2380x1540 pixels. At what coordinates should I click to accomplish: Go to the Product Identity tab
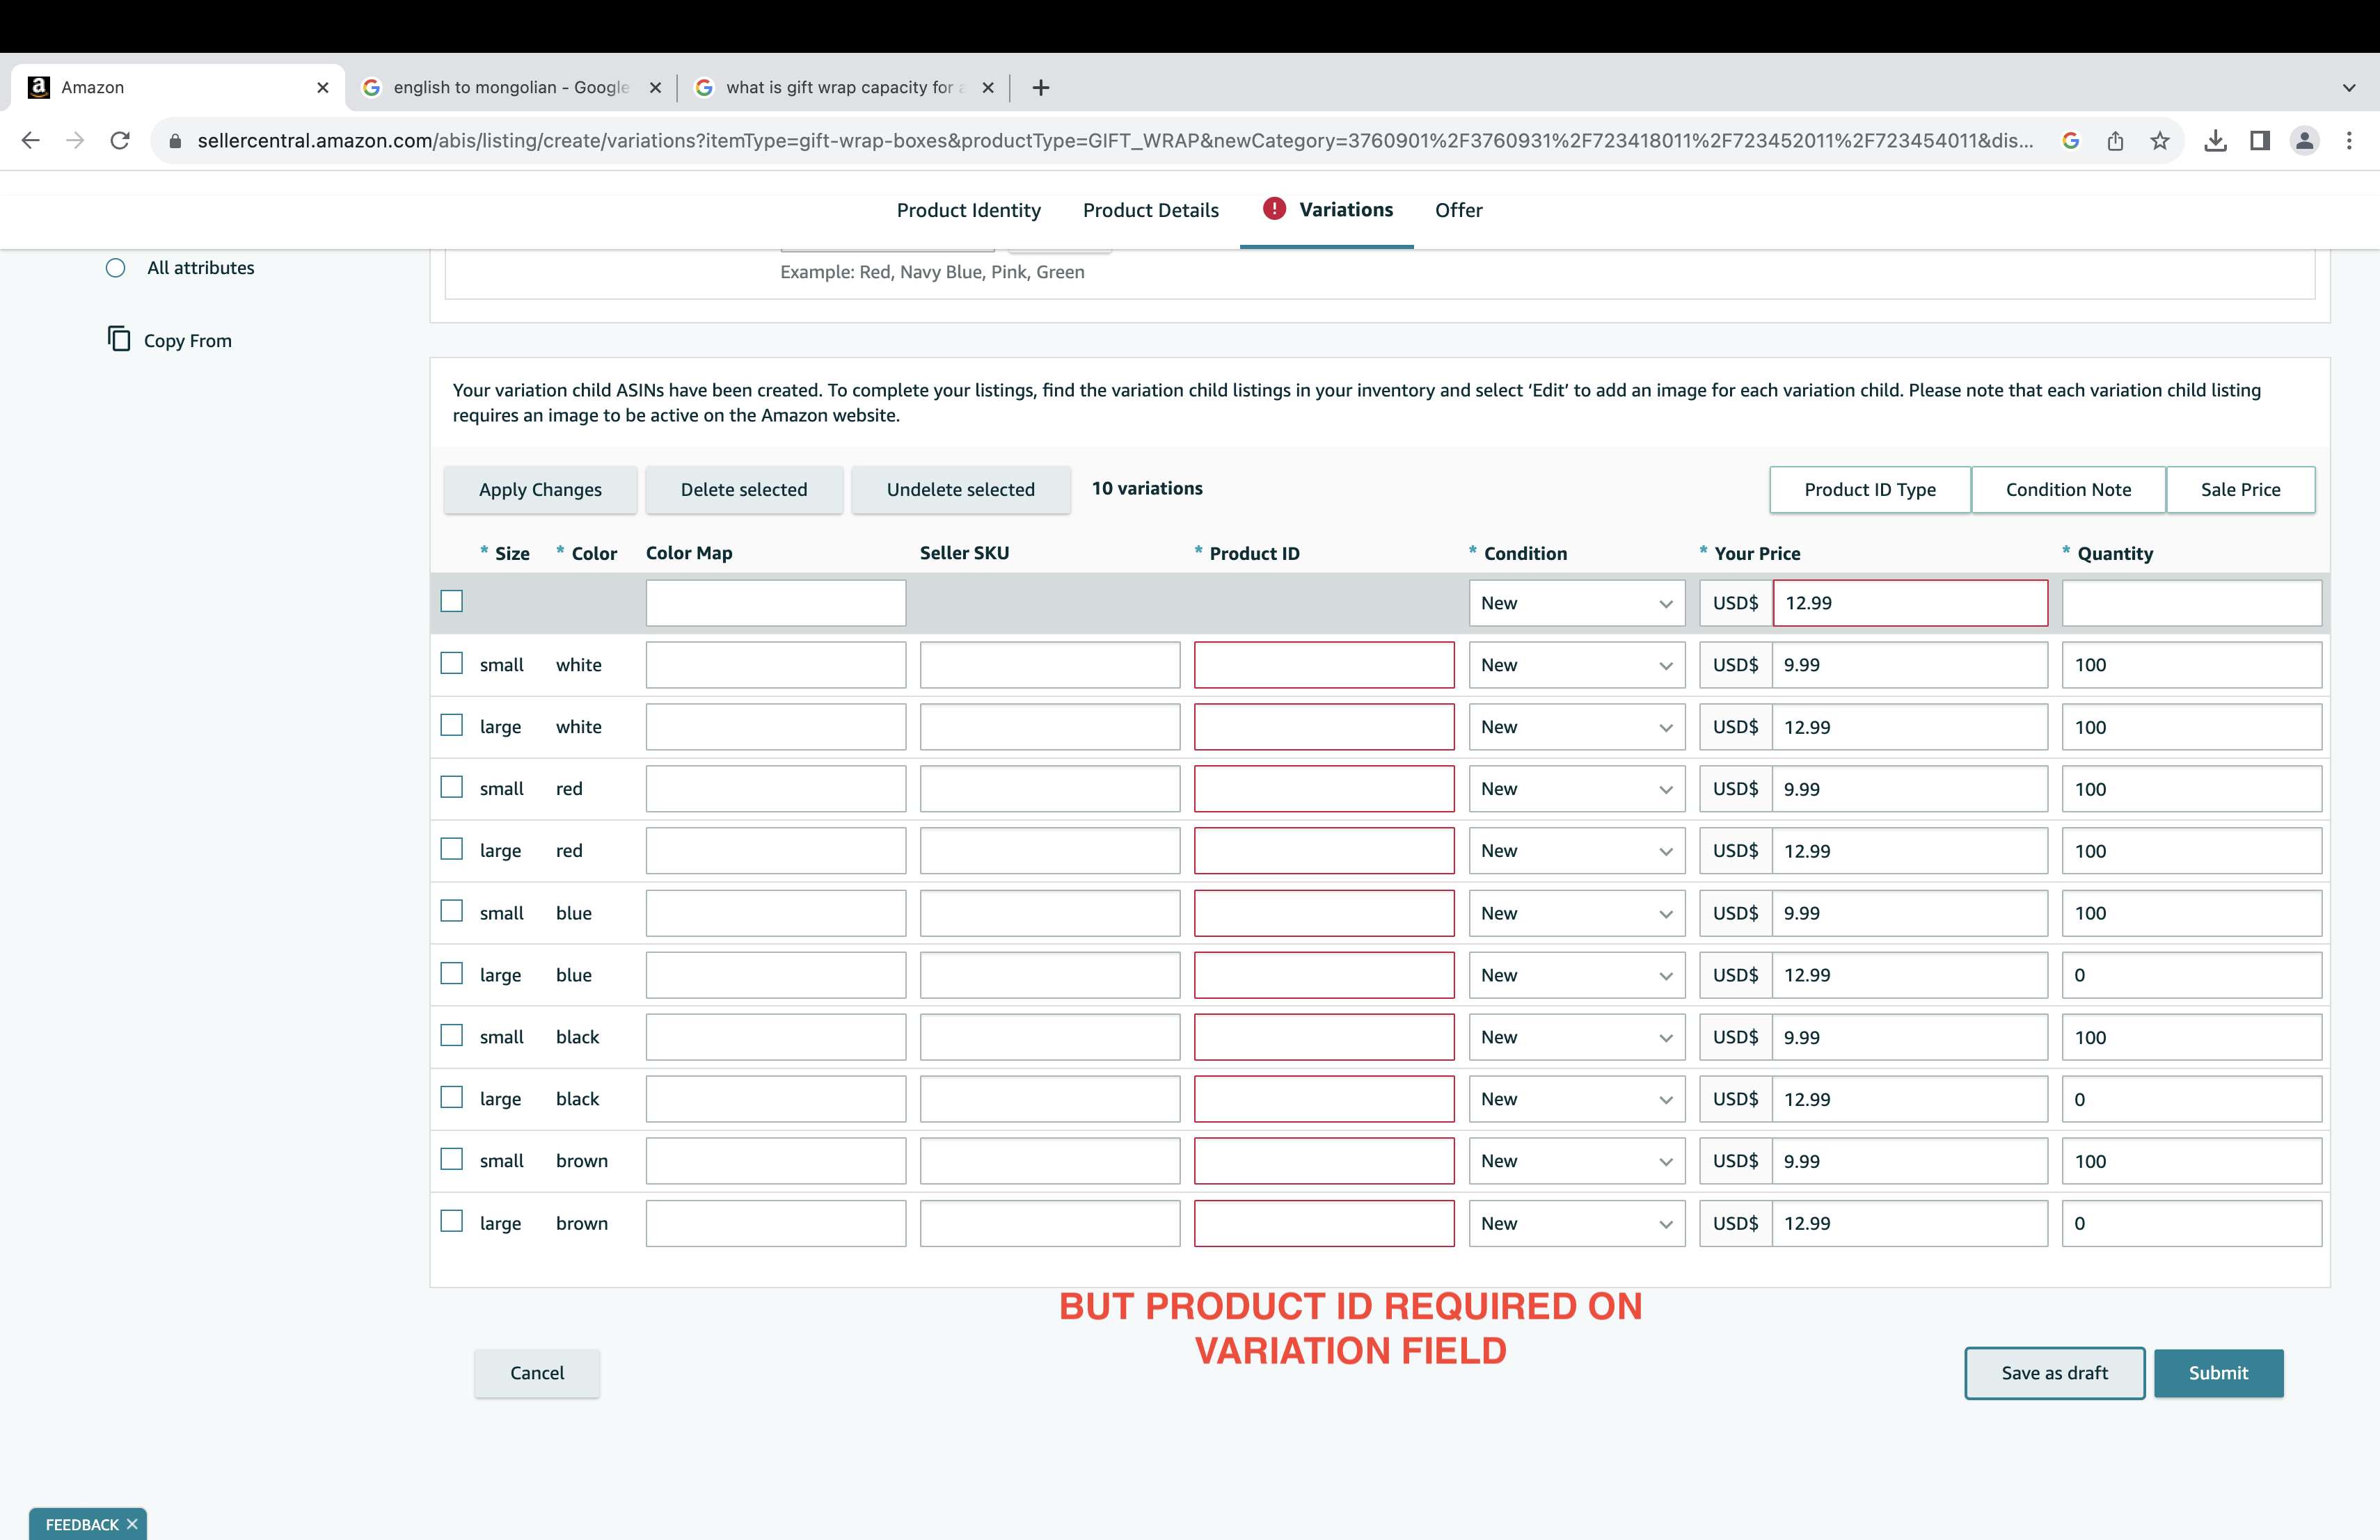click(968, 210)
